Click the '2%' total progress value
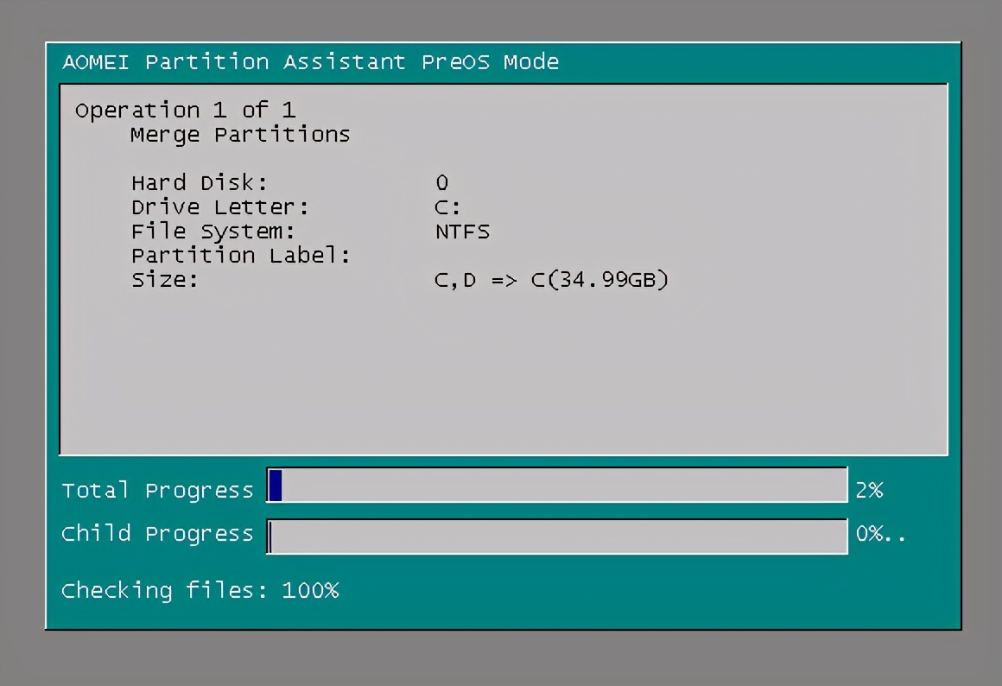1002x686 pixels. point(869,491)
